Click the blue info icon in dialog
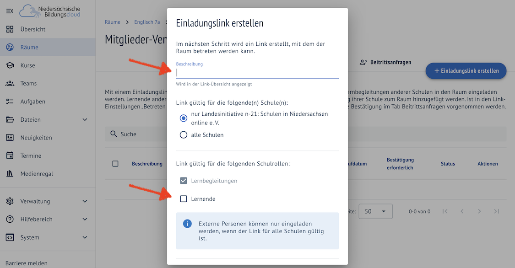Viewport: 515px width, 268px height. 187,224
